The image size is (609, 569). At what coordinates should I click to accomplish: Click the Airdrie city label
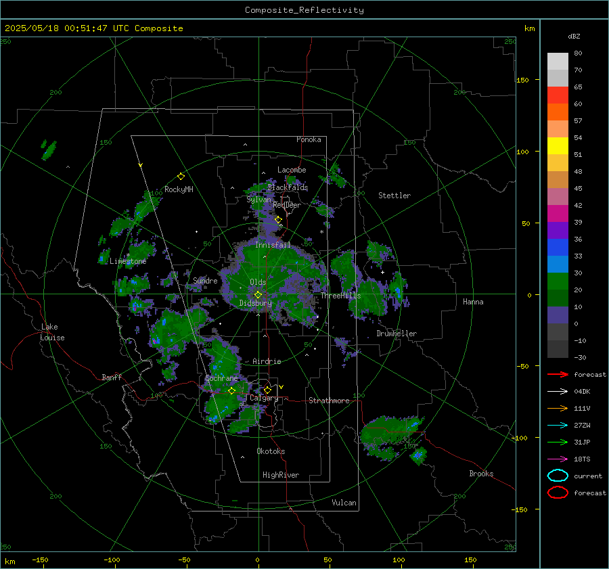(x=267, y=361)
